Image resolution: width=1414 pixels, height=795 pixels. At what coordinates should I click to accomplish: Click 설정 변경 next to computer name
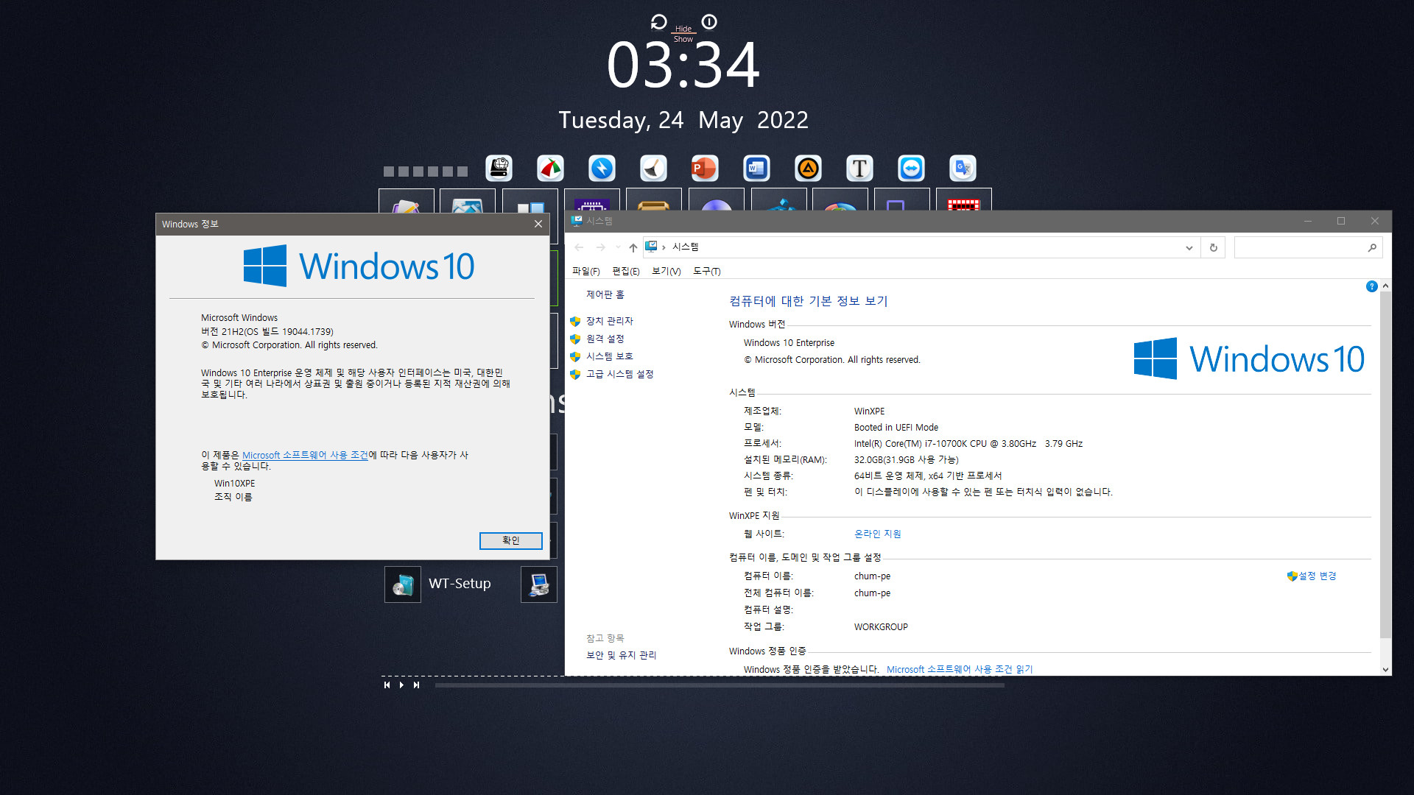coord(1318,576)
